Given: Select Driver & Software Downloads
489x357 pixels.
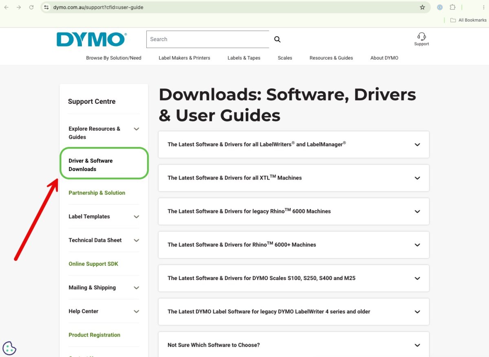Looking at the screenshot, I should tap(90, 165).
